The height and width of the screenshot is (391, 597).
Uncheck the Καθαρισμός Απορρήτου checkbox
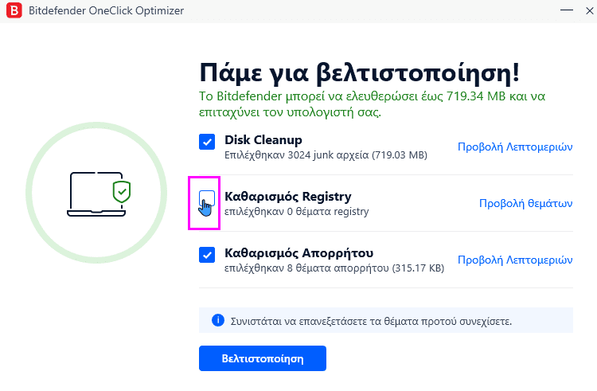pyautogui.click(x=207, y=255)
